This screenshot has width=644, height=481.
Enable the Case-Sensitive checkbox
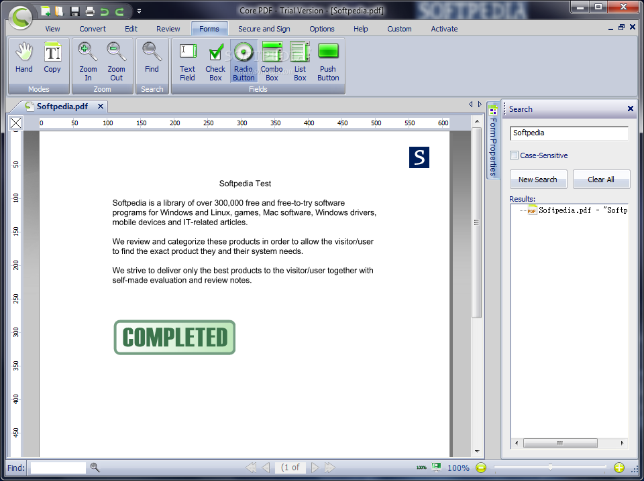click(514, 155)
